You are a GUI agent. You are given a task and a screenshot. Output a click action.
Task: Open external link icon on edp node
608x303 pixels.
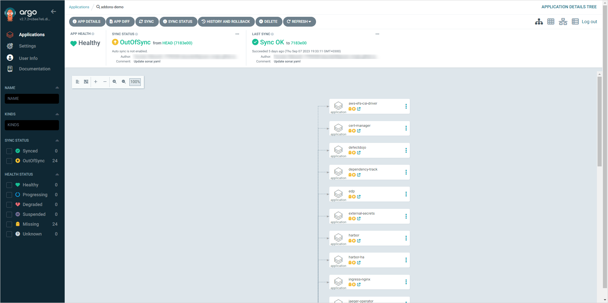[x=359, y=197]
